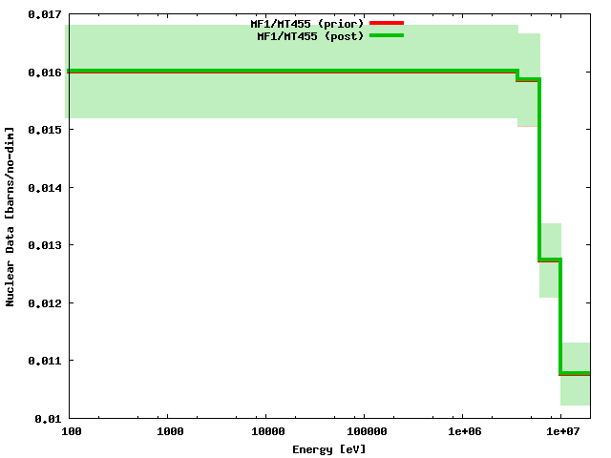Click the "Energy [eV]" x-axis title
611x458 pixels.
pos(328,449)
